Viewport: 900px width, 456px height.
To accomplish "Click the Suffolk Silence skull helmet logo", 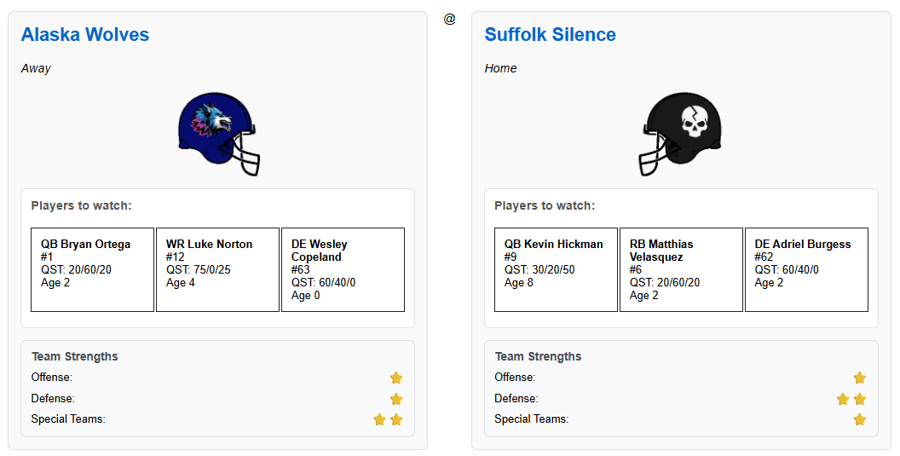I will point(681,135).
